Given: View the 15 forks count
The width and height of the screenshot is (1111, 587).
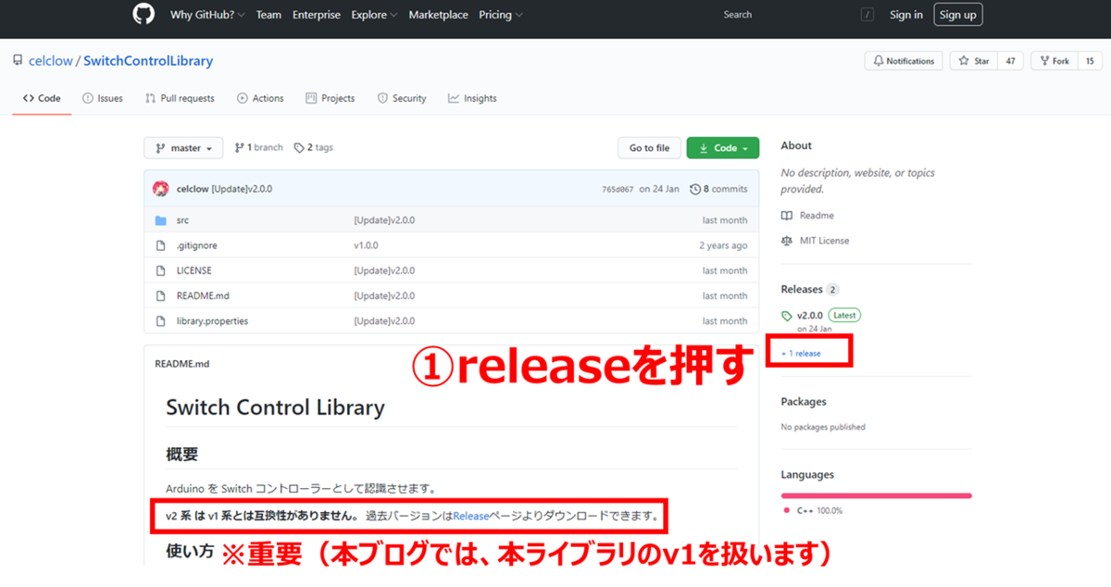Looking at the screenshot, I should point(1089,61).
